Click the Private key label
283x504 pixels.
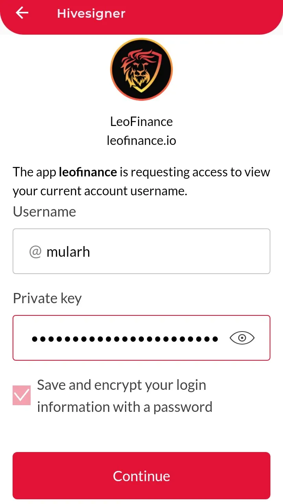point(47,298)
